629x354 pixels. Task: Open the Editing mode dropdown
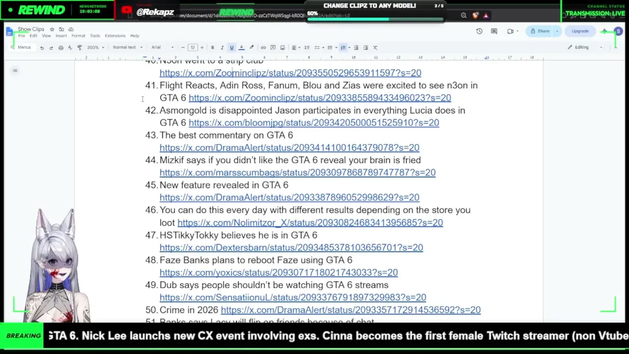[585, 48]
